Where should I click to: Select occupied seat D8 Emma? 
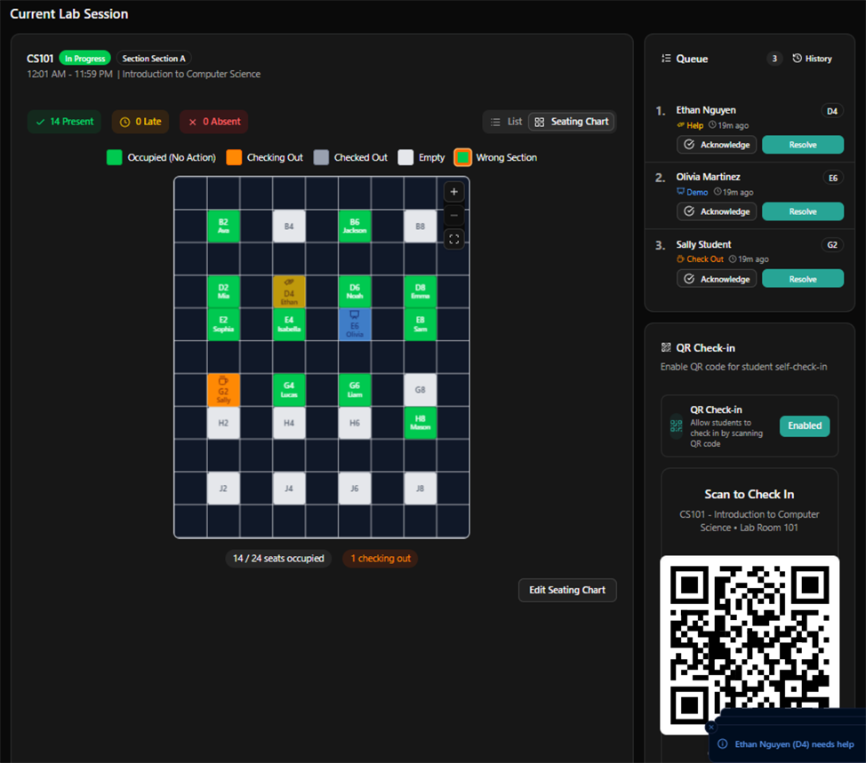421,291
